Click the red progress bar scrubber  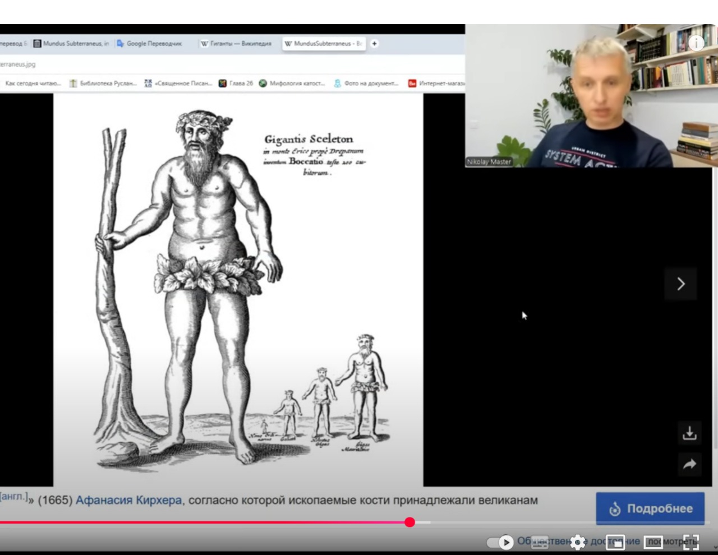click(x=409, y=522)
